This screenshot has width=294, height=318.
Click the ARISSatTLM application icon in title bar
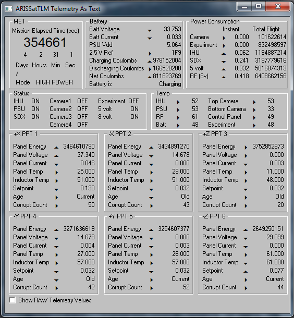pos(8,9)
